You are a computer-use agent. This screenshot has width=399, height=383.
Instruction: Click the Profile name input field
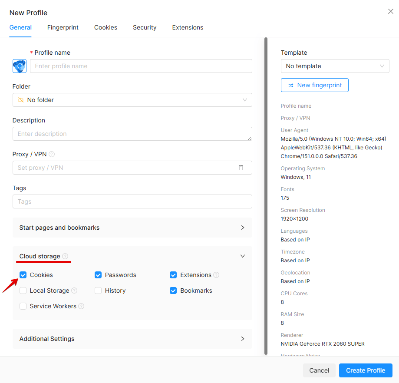141,66
